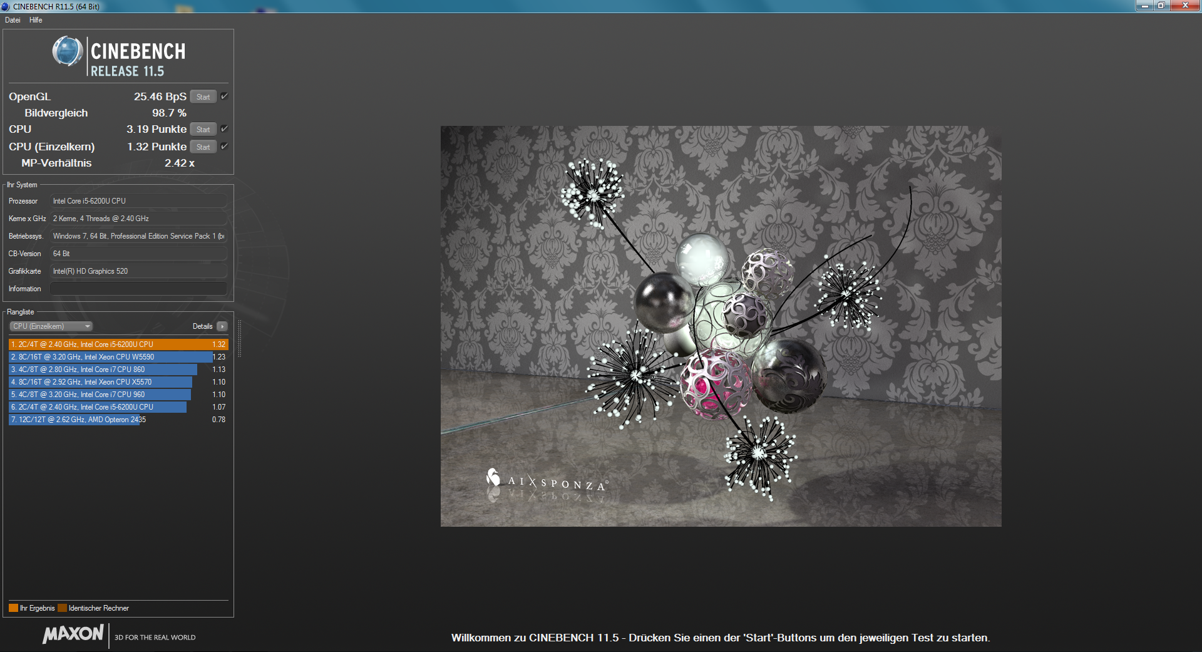Open the Datei menu
The width and height of the screenshot is (1202, 652).
click(13, 20)
